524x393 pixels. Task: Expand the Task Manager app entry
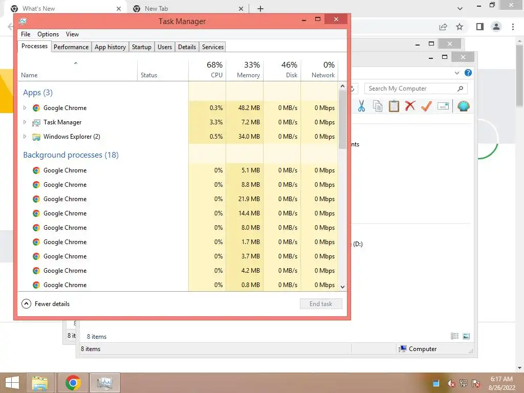(25, 122)
